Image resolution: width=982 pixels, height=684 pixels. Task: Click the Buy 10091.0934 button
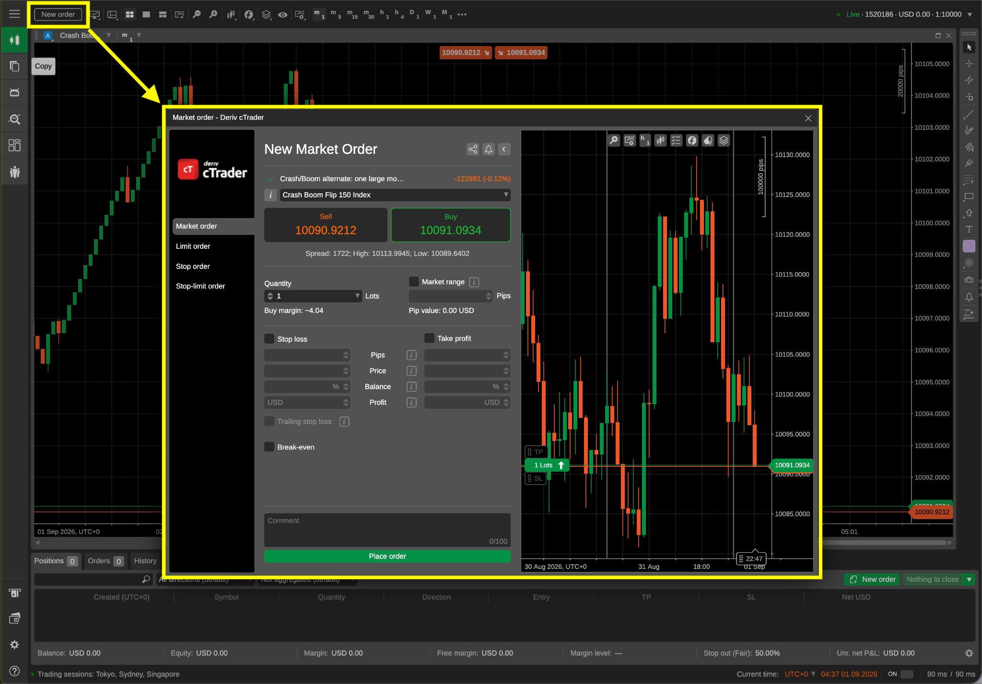tap(451, 225)
